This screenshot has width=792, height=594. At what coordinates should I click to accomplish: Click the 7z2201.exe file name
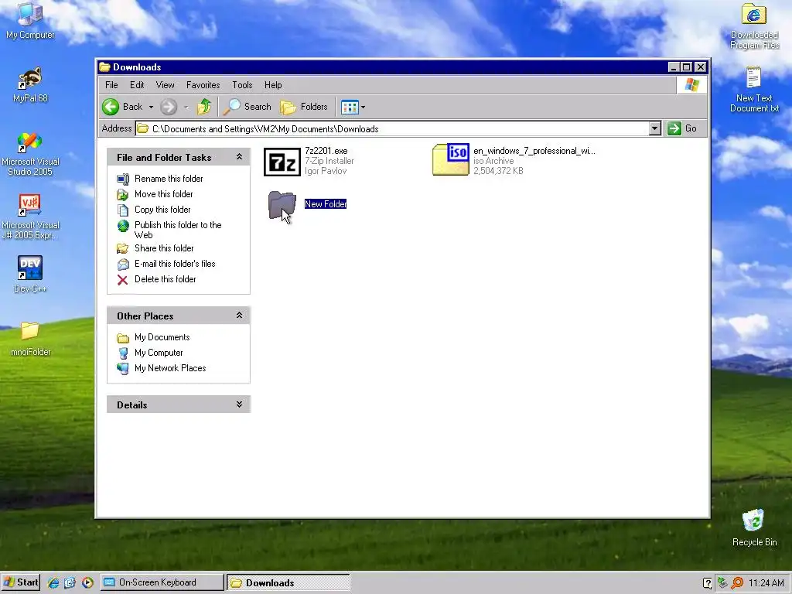click(x=326, y=151)
